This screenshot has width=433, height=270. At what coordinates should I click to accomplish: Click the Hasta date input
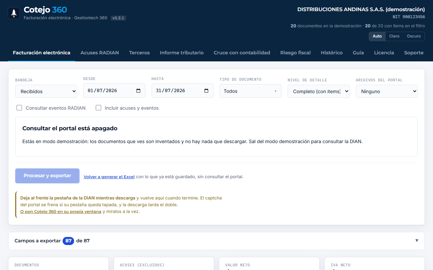[x=182, y=91]
